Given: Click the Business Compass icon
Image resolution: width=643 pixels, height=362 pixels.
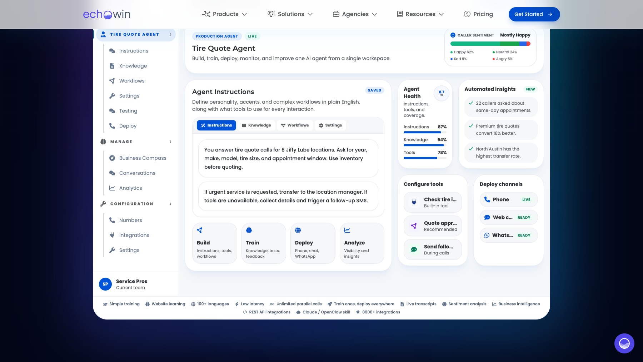Looking at the screenshot, I should 112,158.
